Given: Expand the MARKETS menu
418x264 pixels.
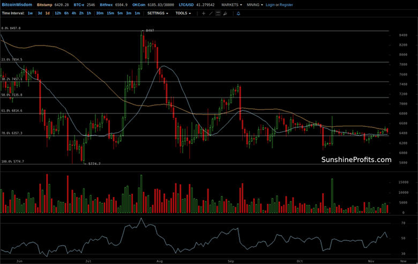Looking at the screenshot, I should coord(232,4).
